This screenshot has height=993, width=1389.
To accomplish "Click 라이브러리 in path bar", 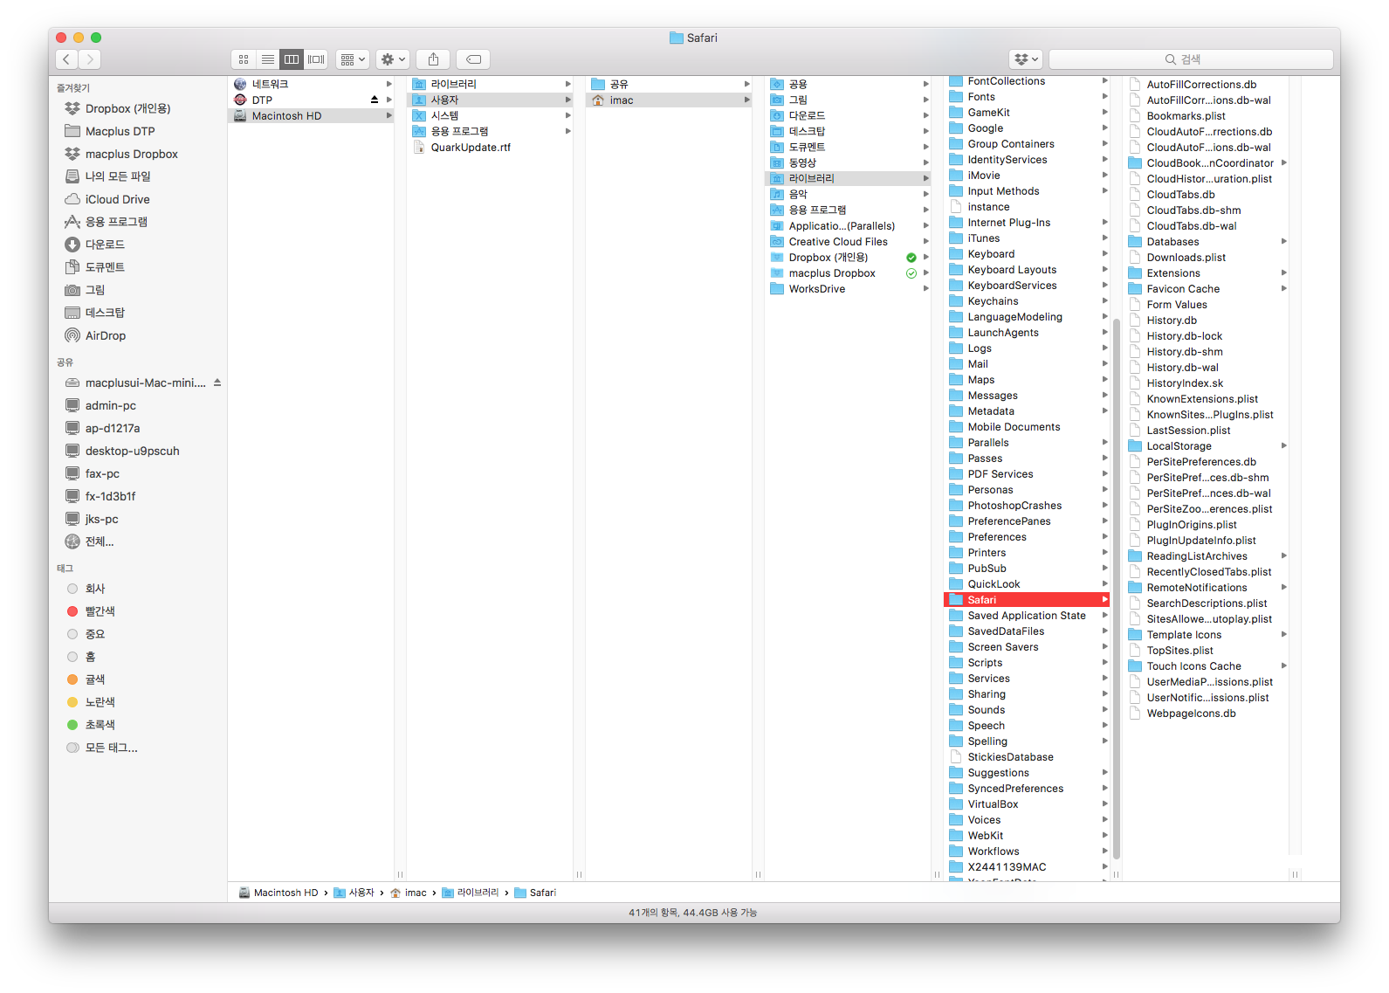I will (x=470, y=893).
